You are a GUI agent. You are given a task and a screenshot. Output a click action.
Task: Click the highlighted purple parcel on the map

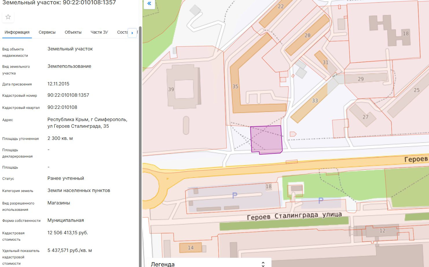pos(266,139)
